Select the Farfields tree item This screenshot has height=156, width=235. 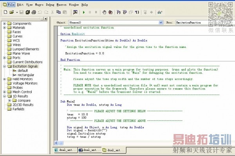click(18, 109)
